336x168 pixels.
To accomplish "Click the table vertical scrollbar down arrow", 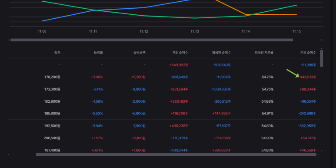I will click(x=321, y=151).
